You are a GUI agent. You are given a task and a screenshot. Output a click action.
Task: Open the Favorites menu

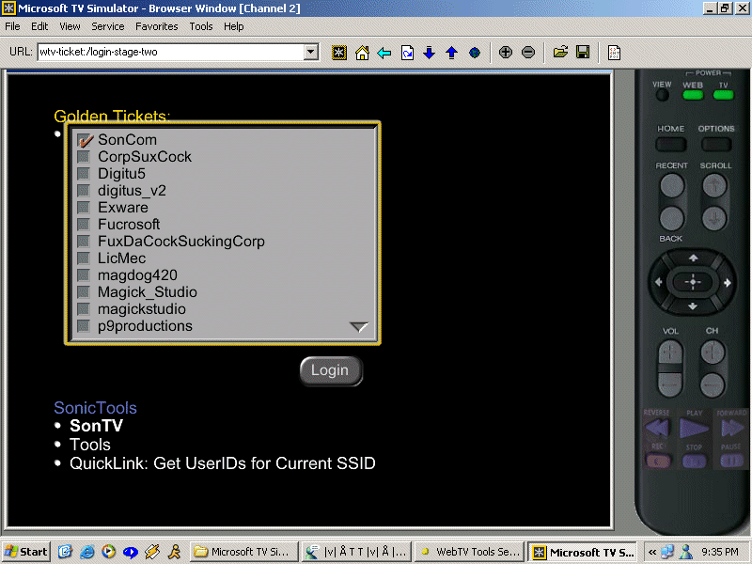pyautogui.click(x=156, y=26)
